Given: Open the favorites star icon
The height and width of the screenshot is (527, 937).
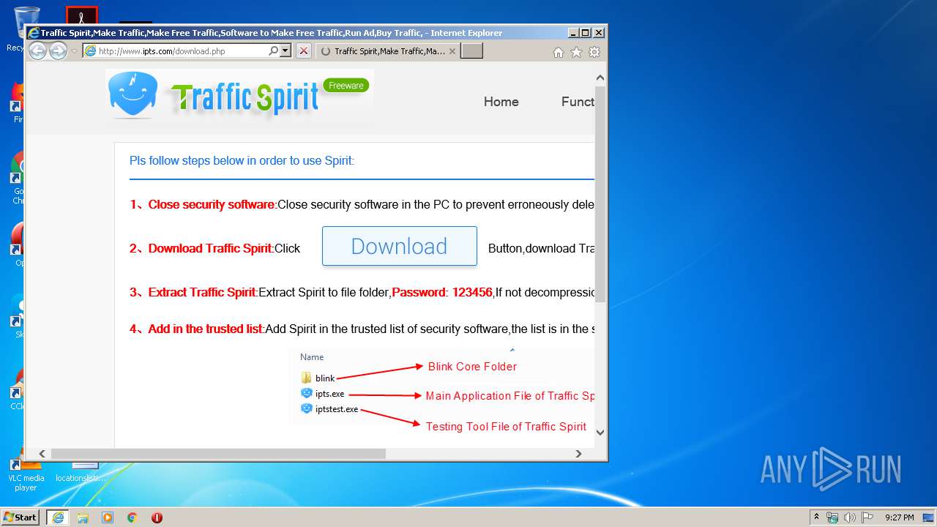Looking at the screenshot, I should (x=576, y=52).
